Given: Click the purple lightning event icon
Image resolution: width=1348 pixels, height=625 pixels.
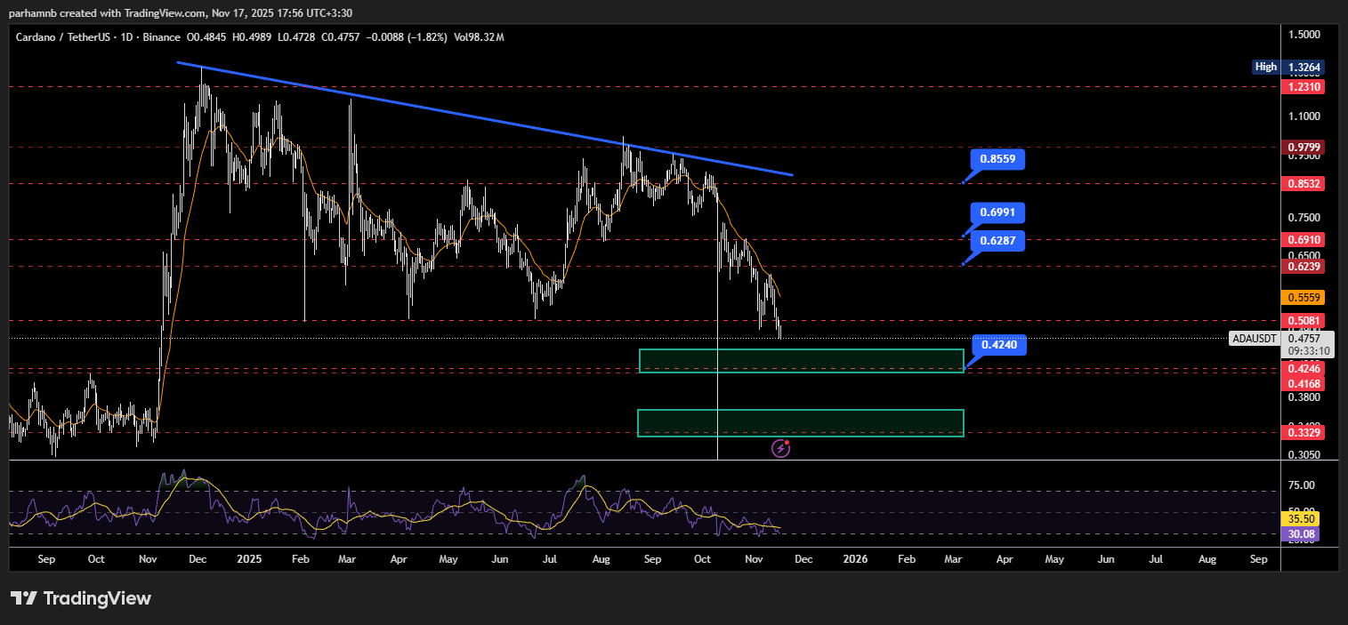Looking at the screenshot, I should tap(780, 448).
